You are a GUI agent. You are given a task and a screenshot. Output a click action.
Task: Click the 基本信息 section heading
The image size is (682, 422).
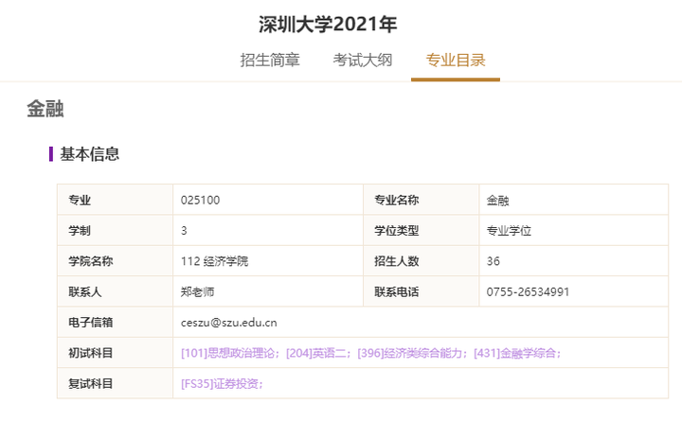[x=90, y=154]
